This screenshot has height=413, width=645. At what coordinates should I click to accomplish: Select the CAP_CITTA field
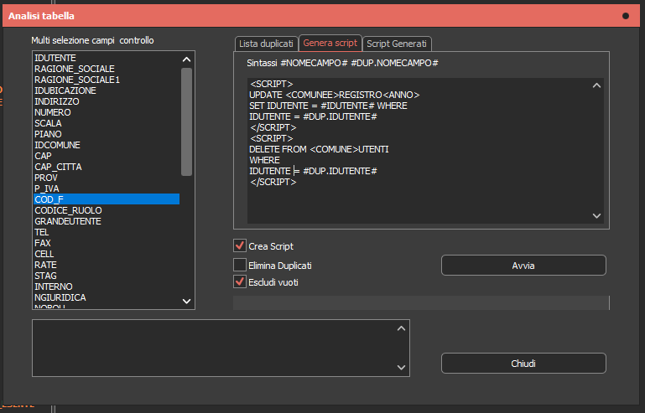coord(107,167)
